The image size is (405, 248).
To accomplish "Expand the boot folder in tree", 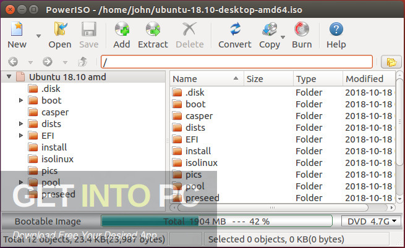I will 21,101.
